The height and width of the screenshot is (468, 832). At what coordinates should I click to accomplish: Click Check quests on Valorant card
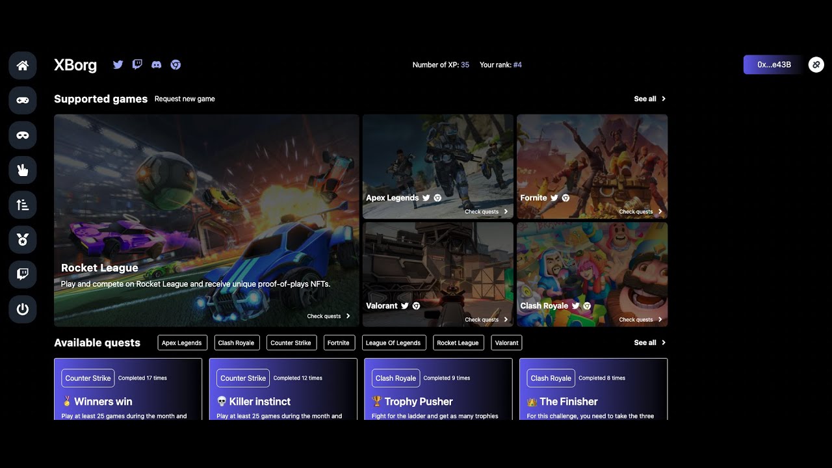pos(487,319)
